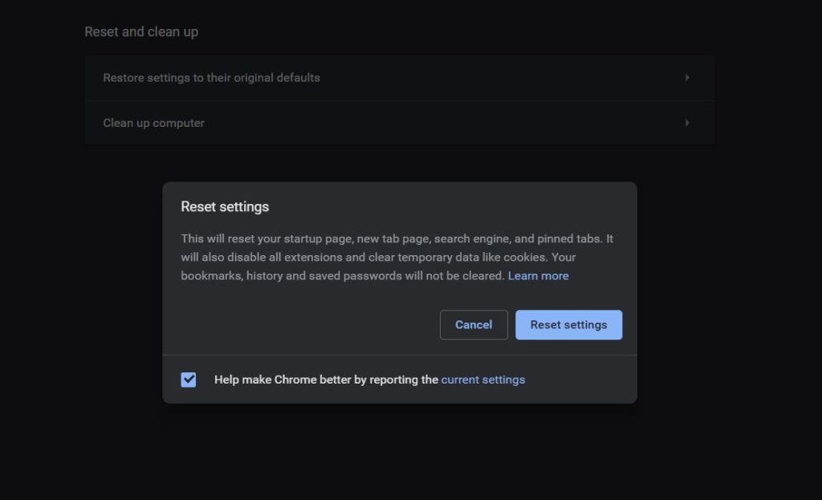Select Restore settings to their original defaults
Image resolution: width=822 pixels, height=500 pixels.
coord(400,78)
